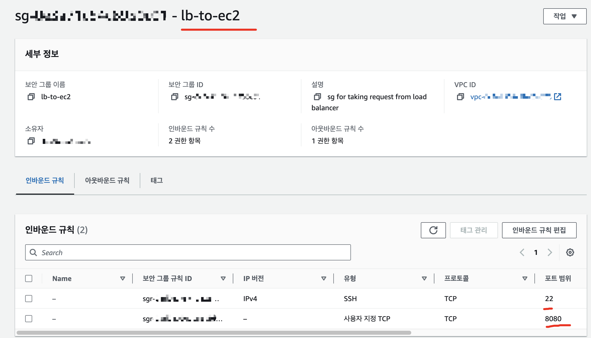Copy the security group ID value
Viewport: 591px width, 338px height.
click(174, 97)
